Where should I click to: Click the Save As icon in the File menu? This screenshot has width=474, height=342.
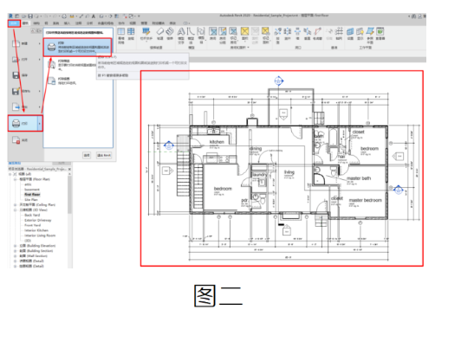pyautogui.click(x=16, y=91)
